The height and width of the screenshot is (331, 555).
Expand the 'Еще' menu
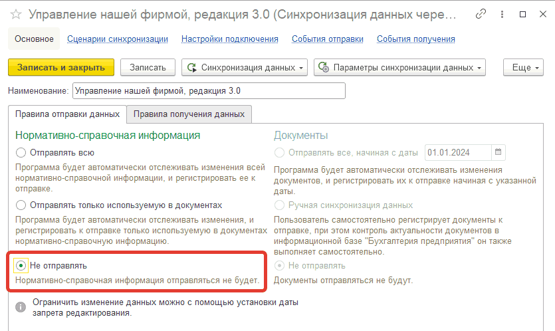tap(523, 67)
